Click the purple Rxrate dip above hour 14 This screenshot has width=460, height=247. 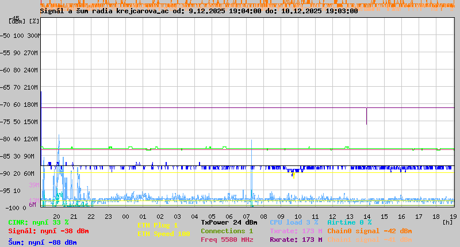pos(366,117)
